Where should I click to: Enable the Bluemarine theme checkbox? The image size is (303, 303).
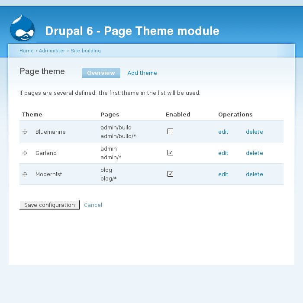(x=170, y=132)
